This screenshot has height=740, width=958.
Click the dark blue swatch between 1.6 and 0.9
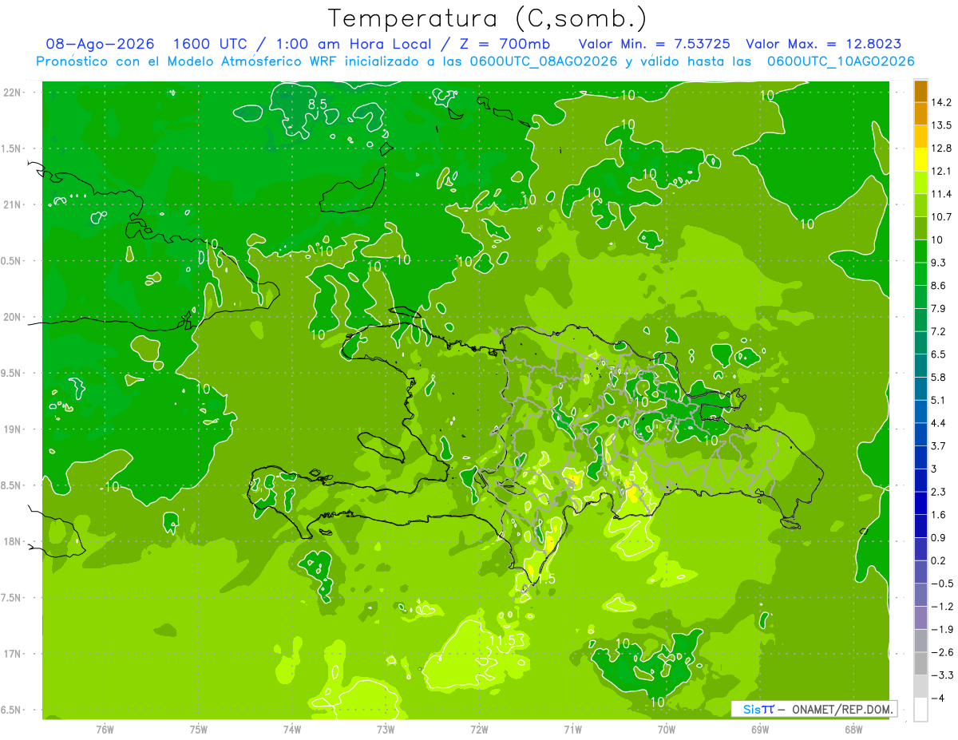coord(920,526)
